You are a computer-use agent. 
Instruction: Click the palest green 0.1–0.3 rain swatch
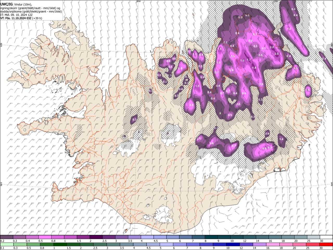pos(7,244)
